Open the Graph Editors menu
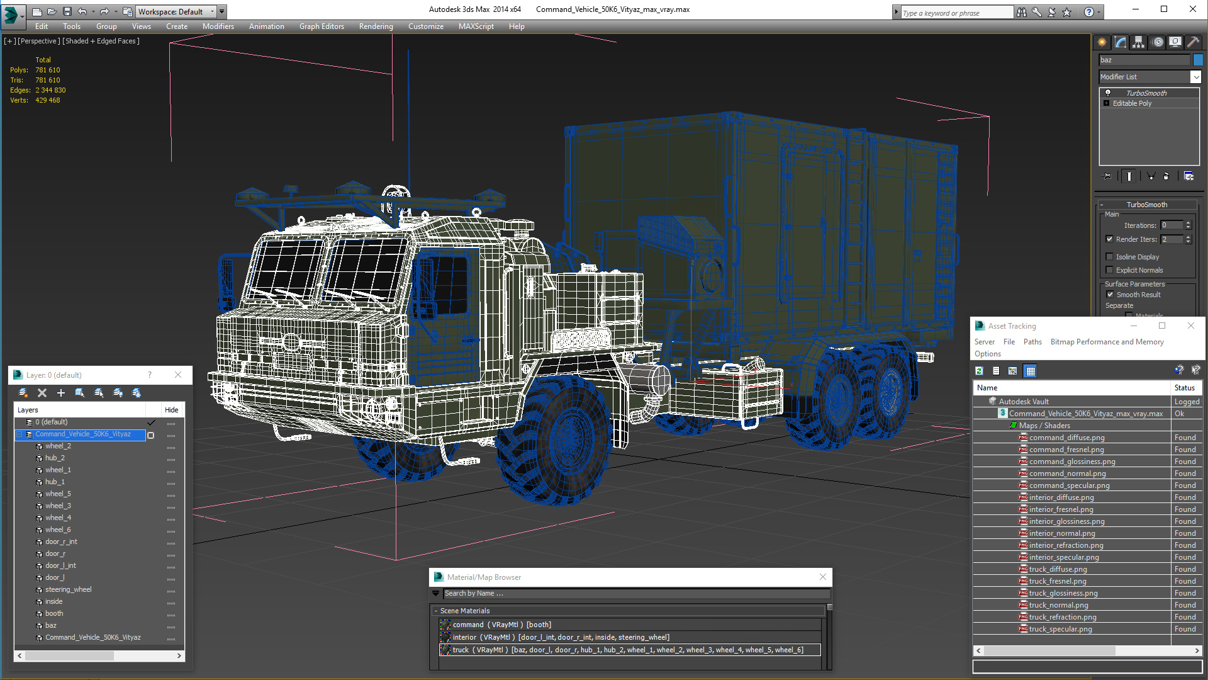The height and width of the screenshot is (680, 1208). [x=322, y=26]
